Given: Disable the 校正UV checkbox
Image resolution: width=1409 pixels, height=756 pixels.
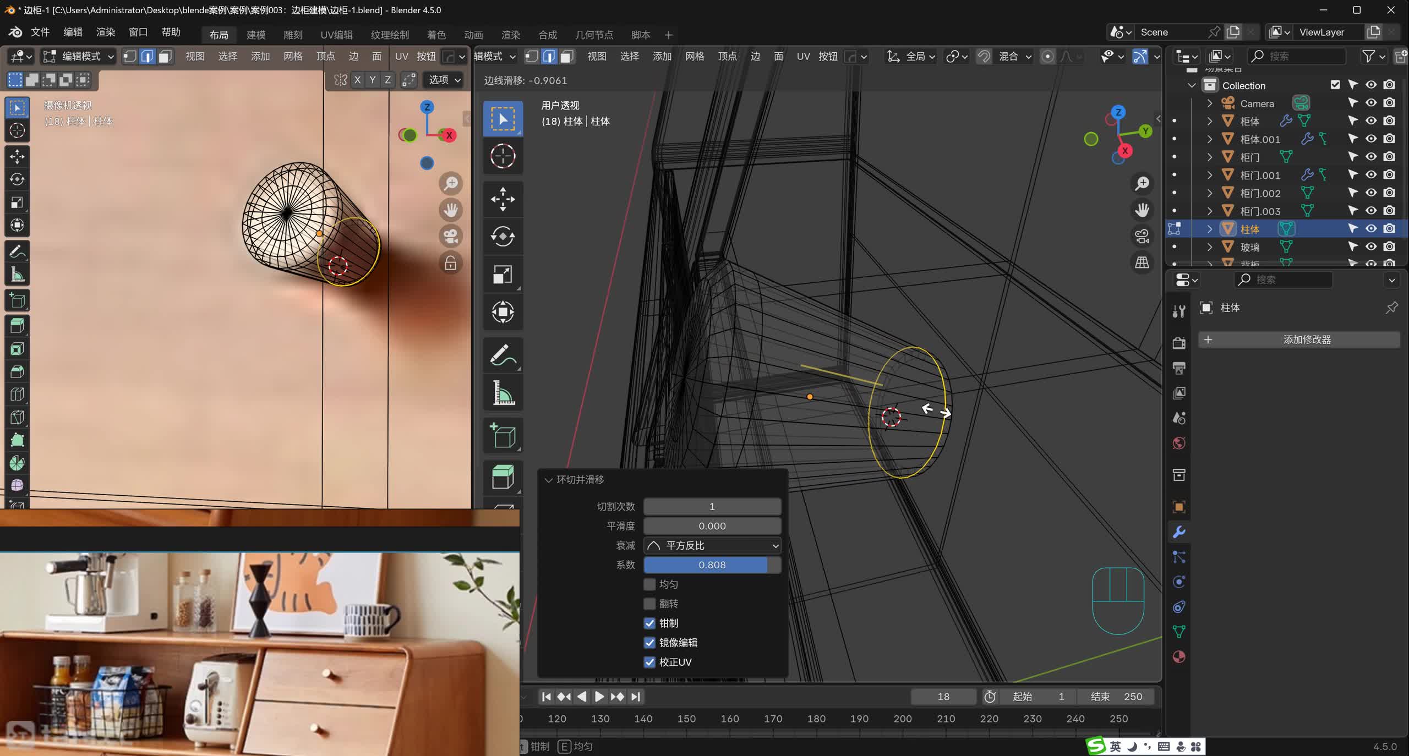Looking at the screenshot, I should click(x=649, y=662).
